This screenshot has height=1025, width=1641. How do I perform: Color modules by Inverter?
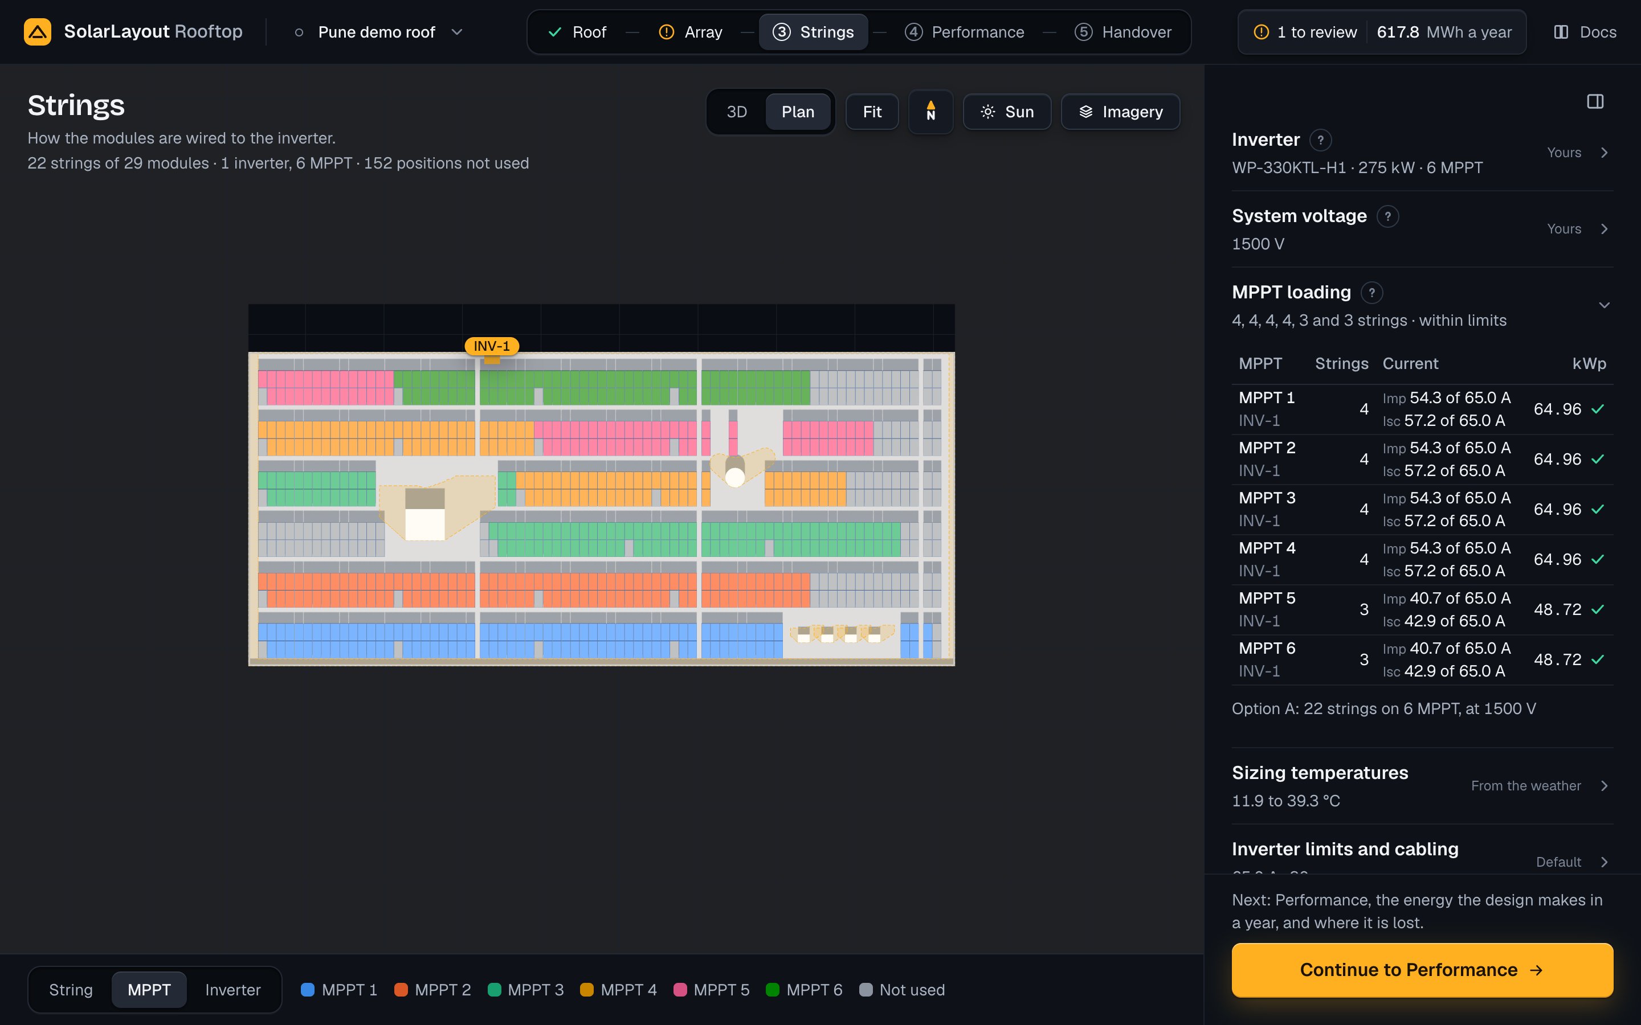(232, 990)
